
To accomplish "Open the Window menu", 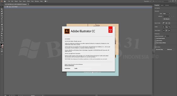I will [37, 1].
